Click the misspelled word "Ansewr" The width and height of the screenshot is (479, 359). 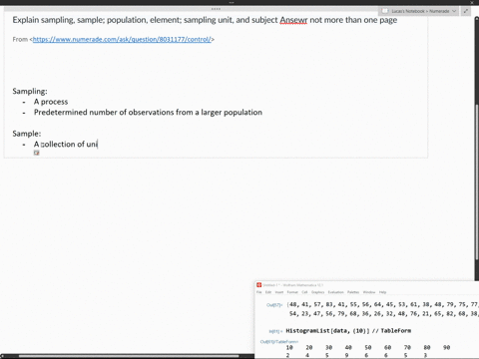(x=293, y=20)
